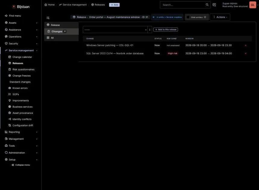
Task: Expand the Security menu chevron
Action: point(37,44)
